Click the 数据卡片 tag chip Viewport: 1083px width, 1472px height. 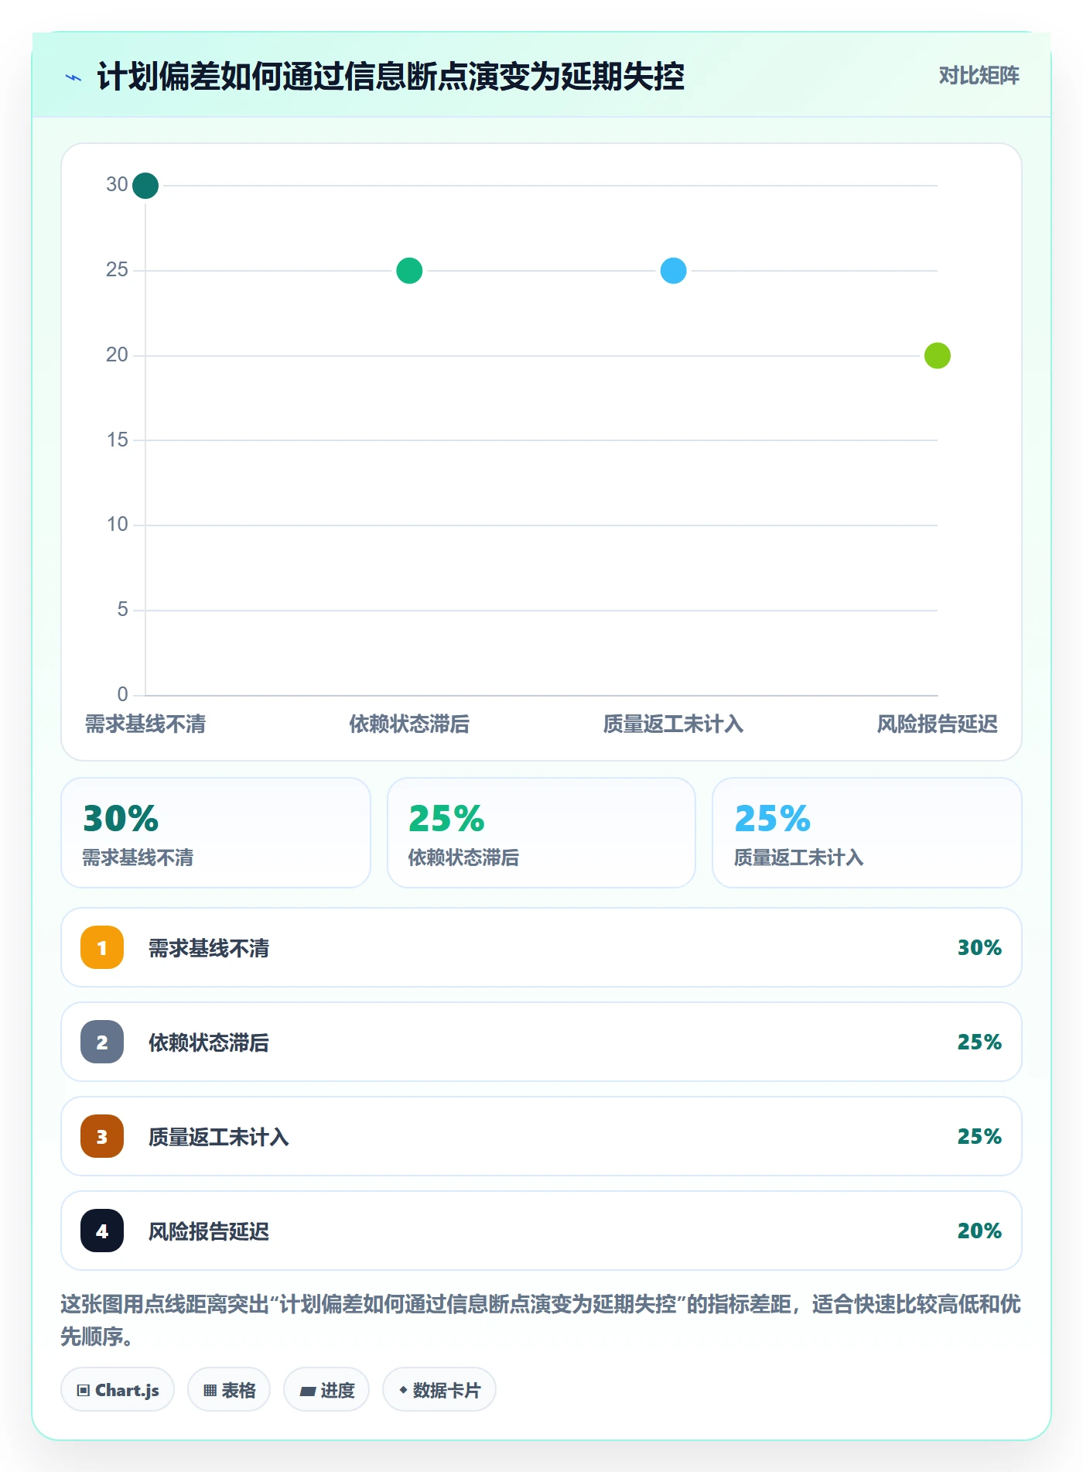coord(439,1390)
